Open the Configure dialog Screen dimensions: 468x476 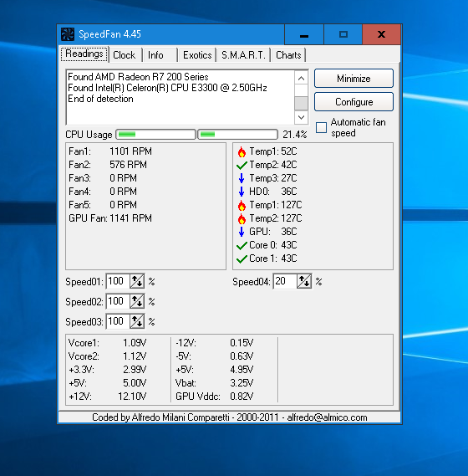[354, 102]
